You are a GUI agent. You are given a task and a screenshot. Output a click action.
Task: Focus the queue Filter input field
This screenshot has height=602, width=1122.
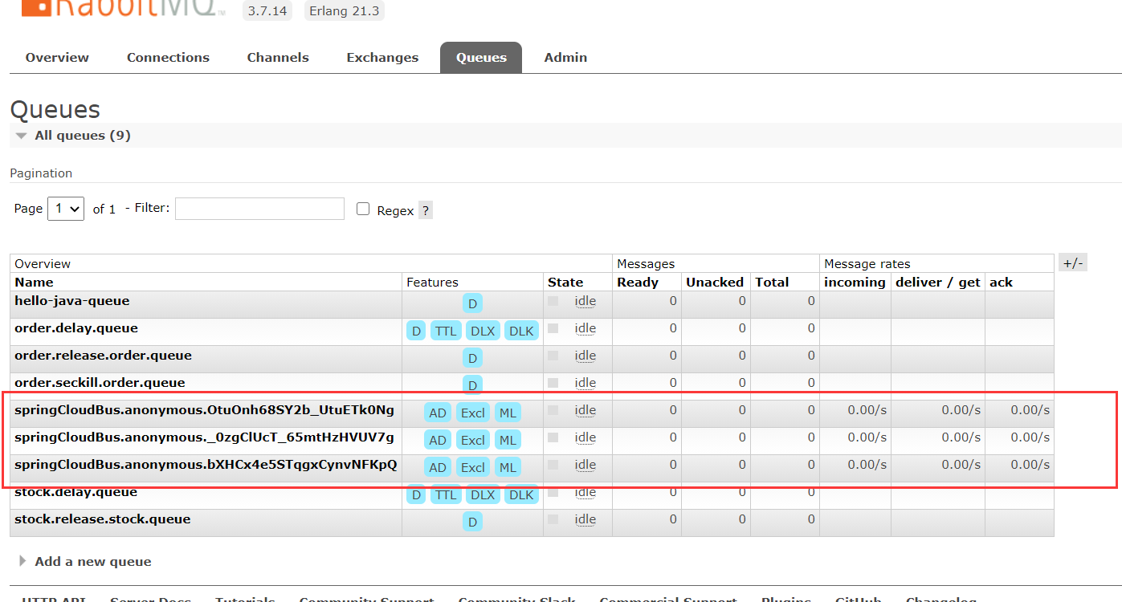point(259,209)
